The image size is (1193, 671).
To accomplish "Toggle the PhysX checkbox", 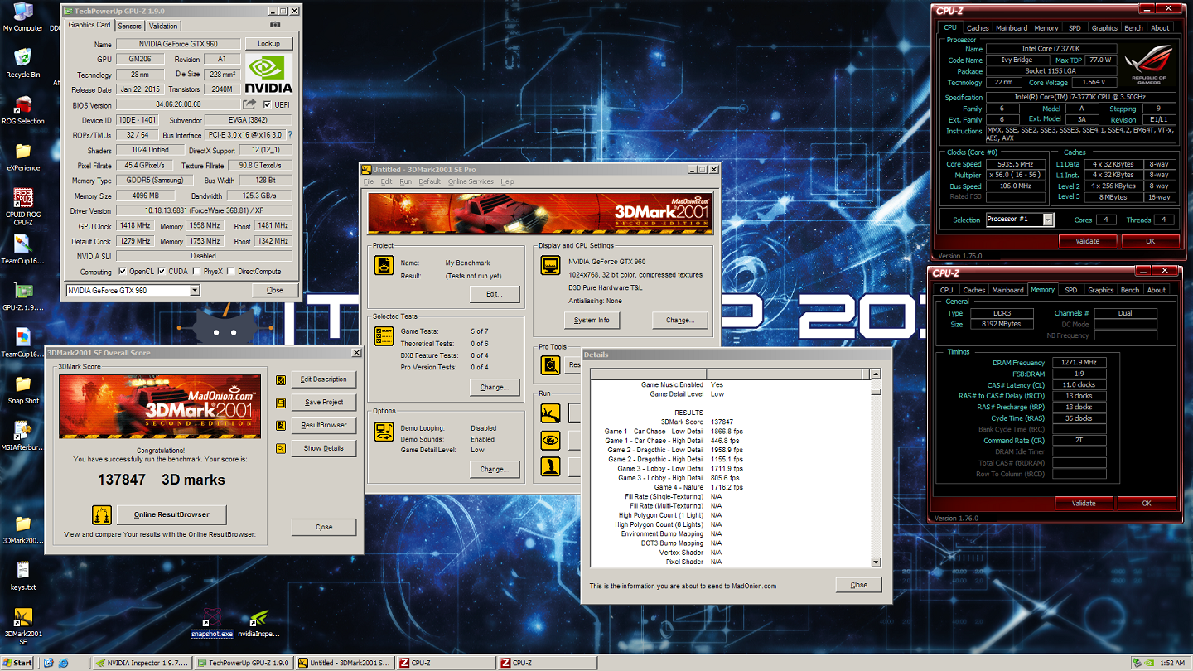I will click(x=196, y=271).
